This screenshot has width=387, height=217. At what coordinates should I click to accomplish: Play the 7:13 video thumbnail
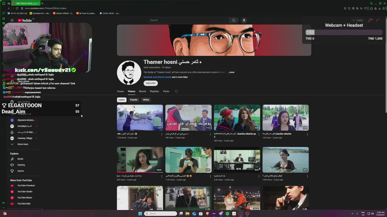[188, 118]
